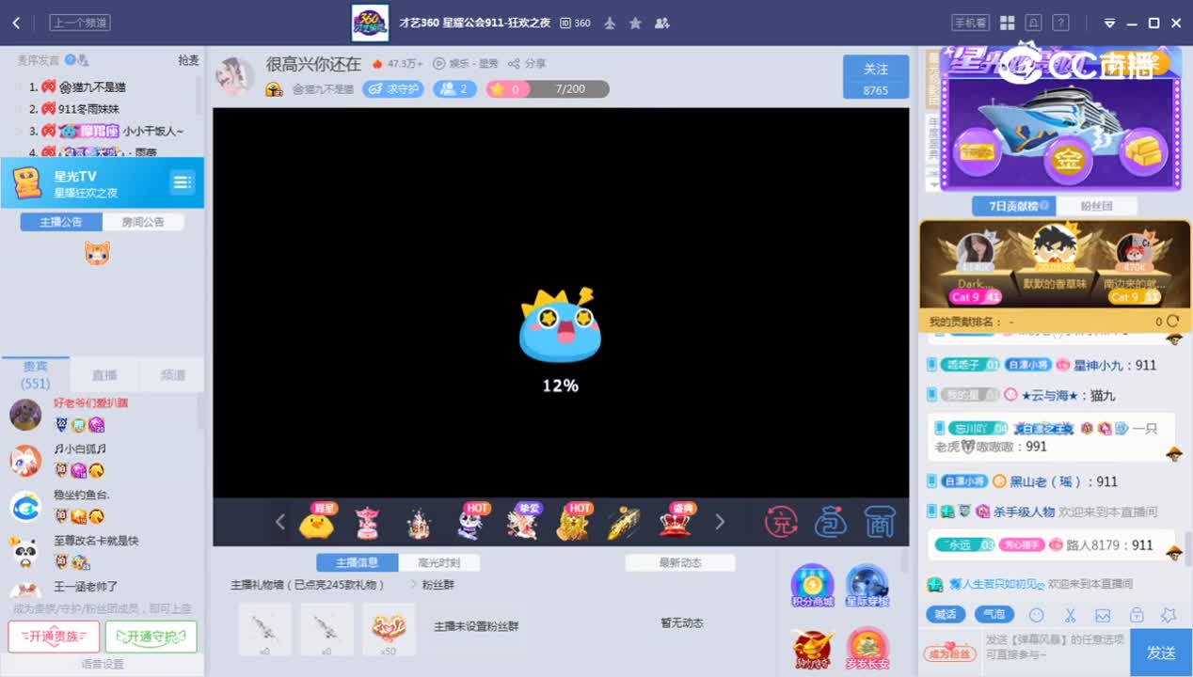The image size is (1193, 677).
Task: Open the blue viewers badge showing 2
Action: click(x=454, y=89)
